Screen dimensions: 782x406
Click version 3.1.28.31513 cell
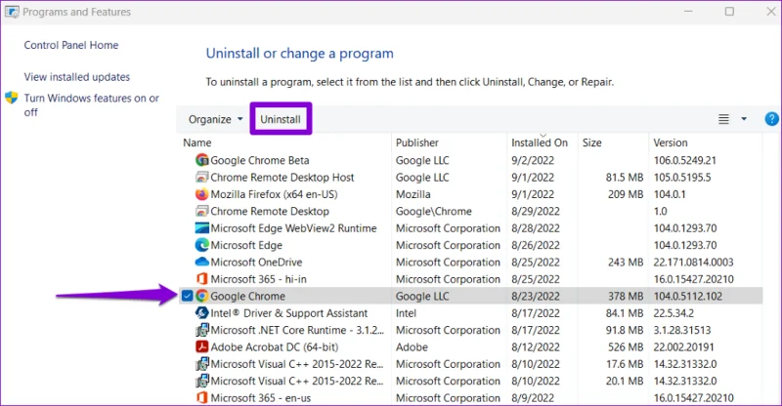pyautogui.click(x=682, y=330)
